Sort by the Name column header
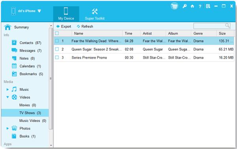 pos(97,33)
